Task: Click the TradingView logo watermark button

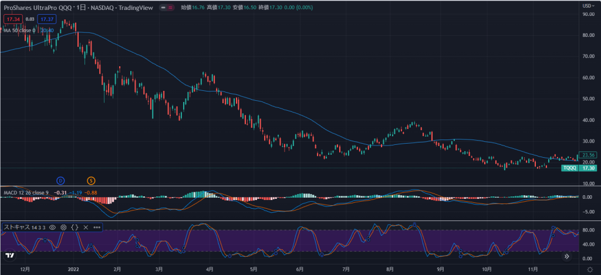Action: pyautogui.click(x=10, y=255)
